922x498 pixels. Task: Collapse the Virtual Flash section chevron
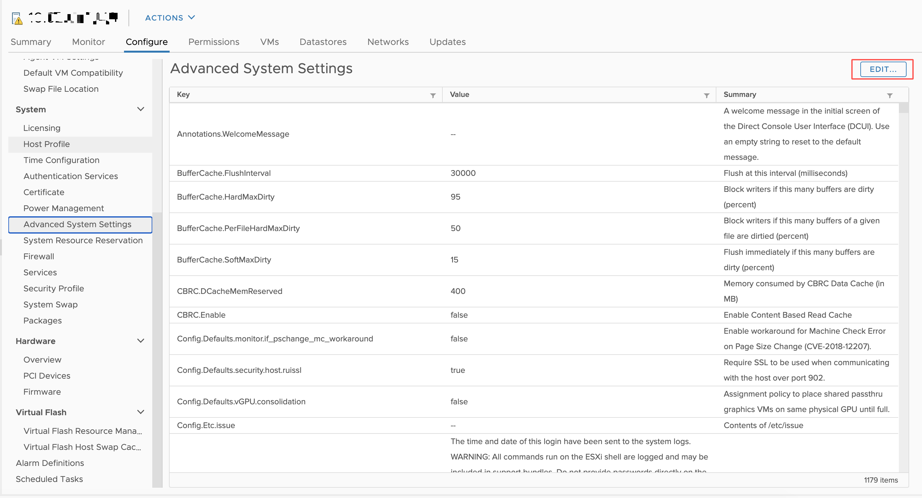[x=141, y=412]
